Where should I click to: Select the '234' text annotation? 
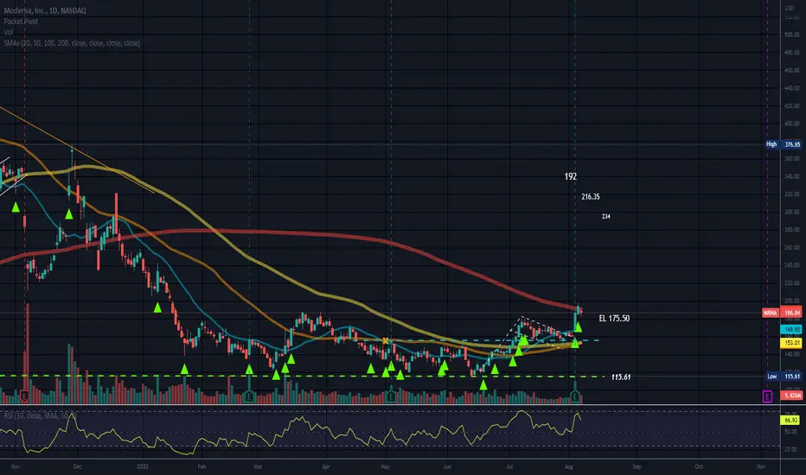coord(606,217)
